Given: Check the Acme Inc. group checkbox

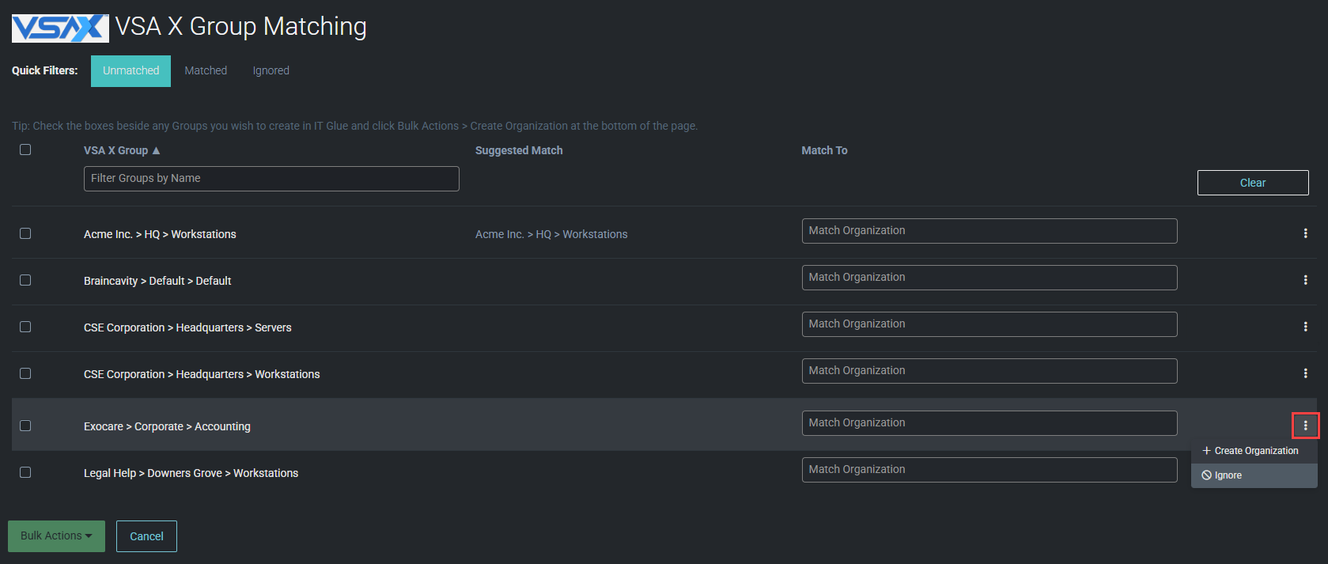Looking at the screenshot, I should click(x=25, y=233).
